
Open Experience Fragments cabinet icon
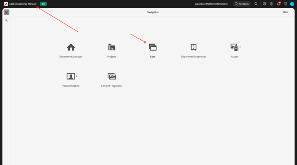[194, 47]
